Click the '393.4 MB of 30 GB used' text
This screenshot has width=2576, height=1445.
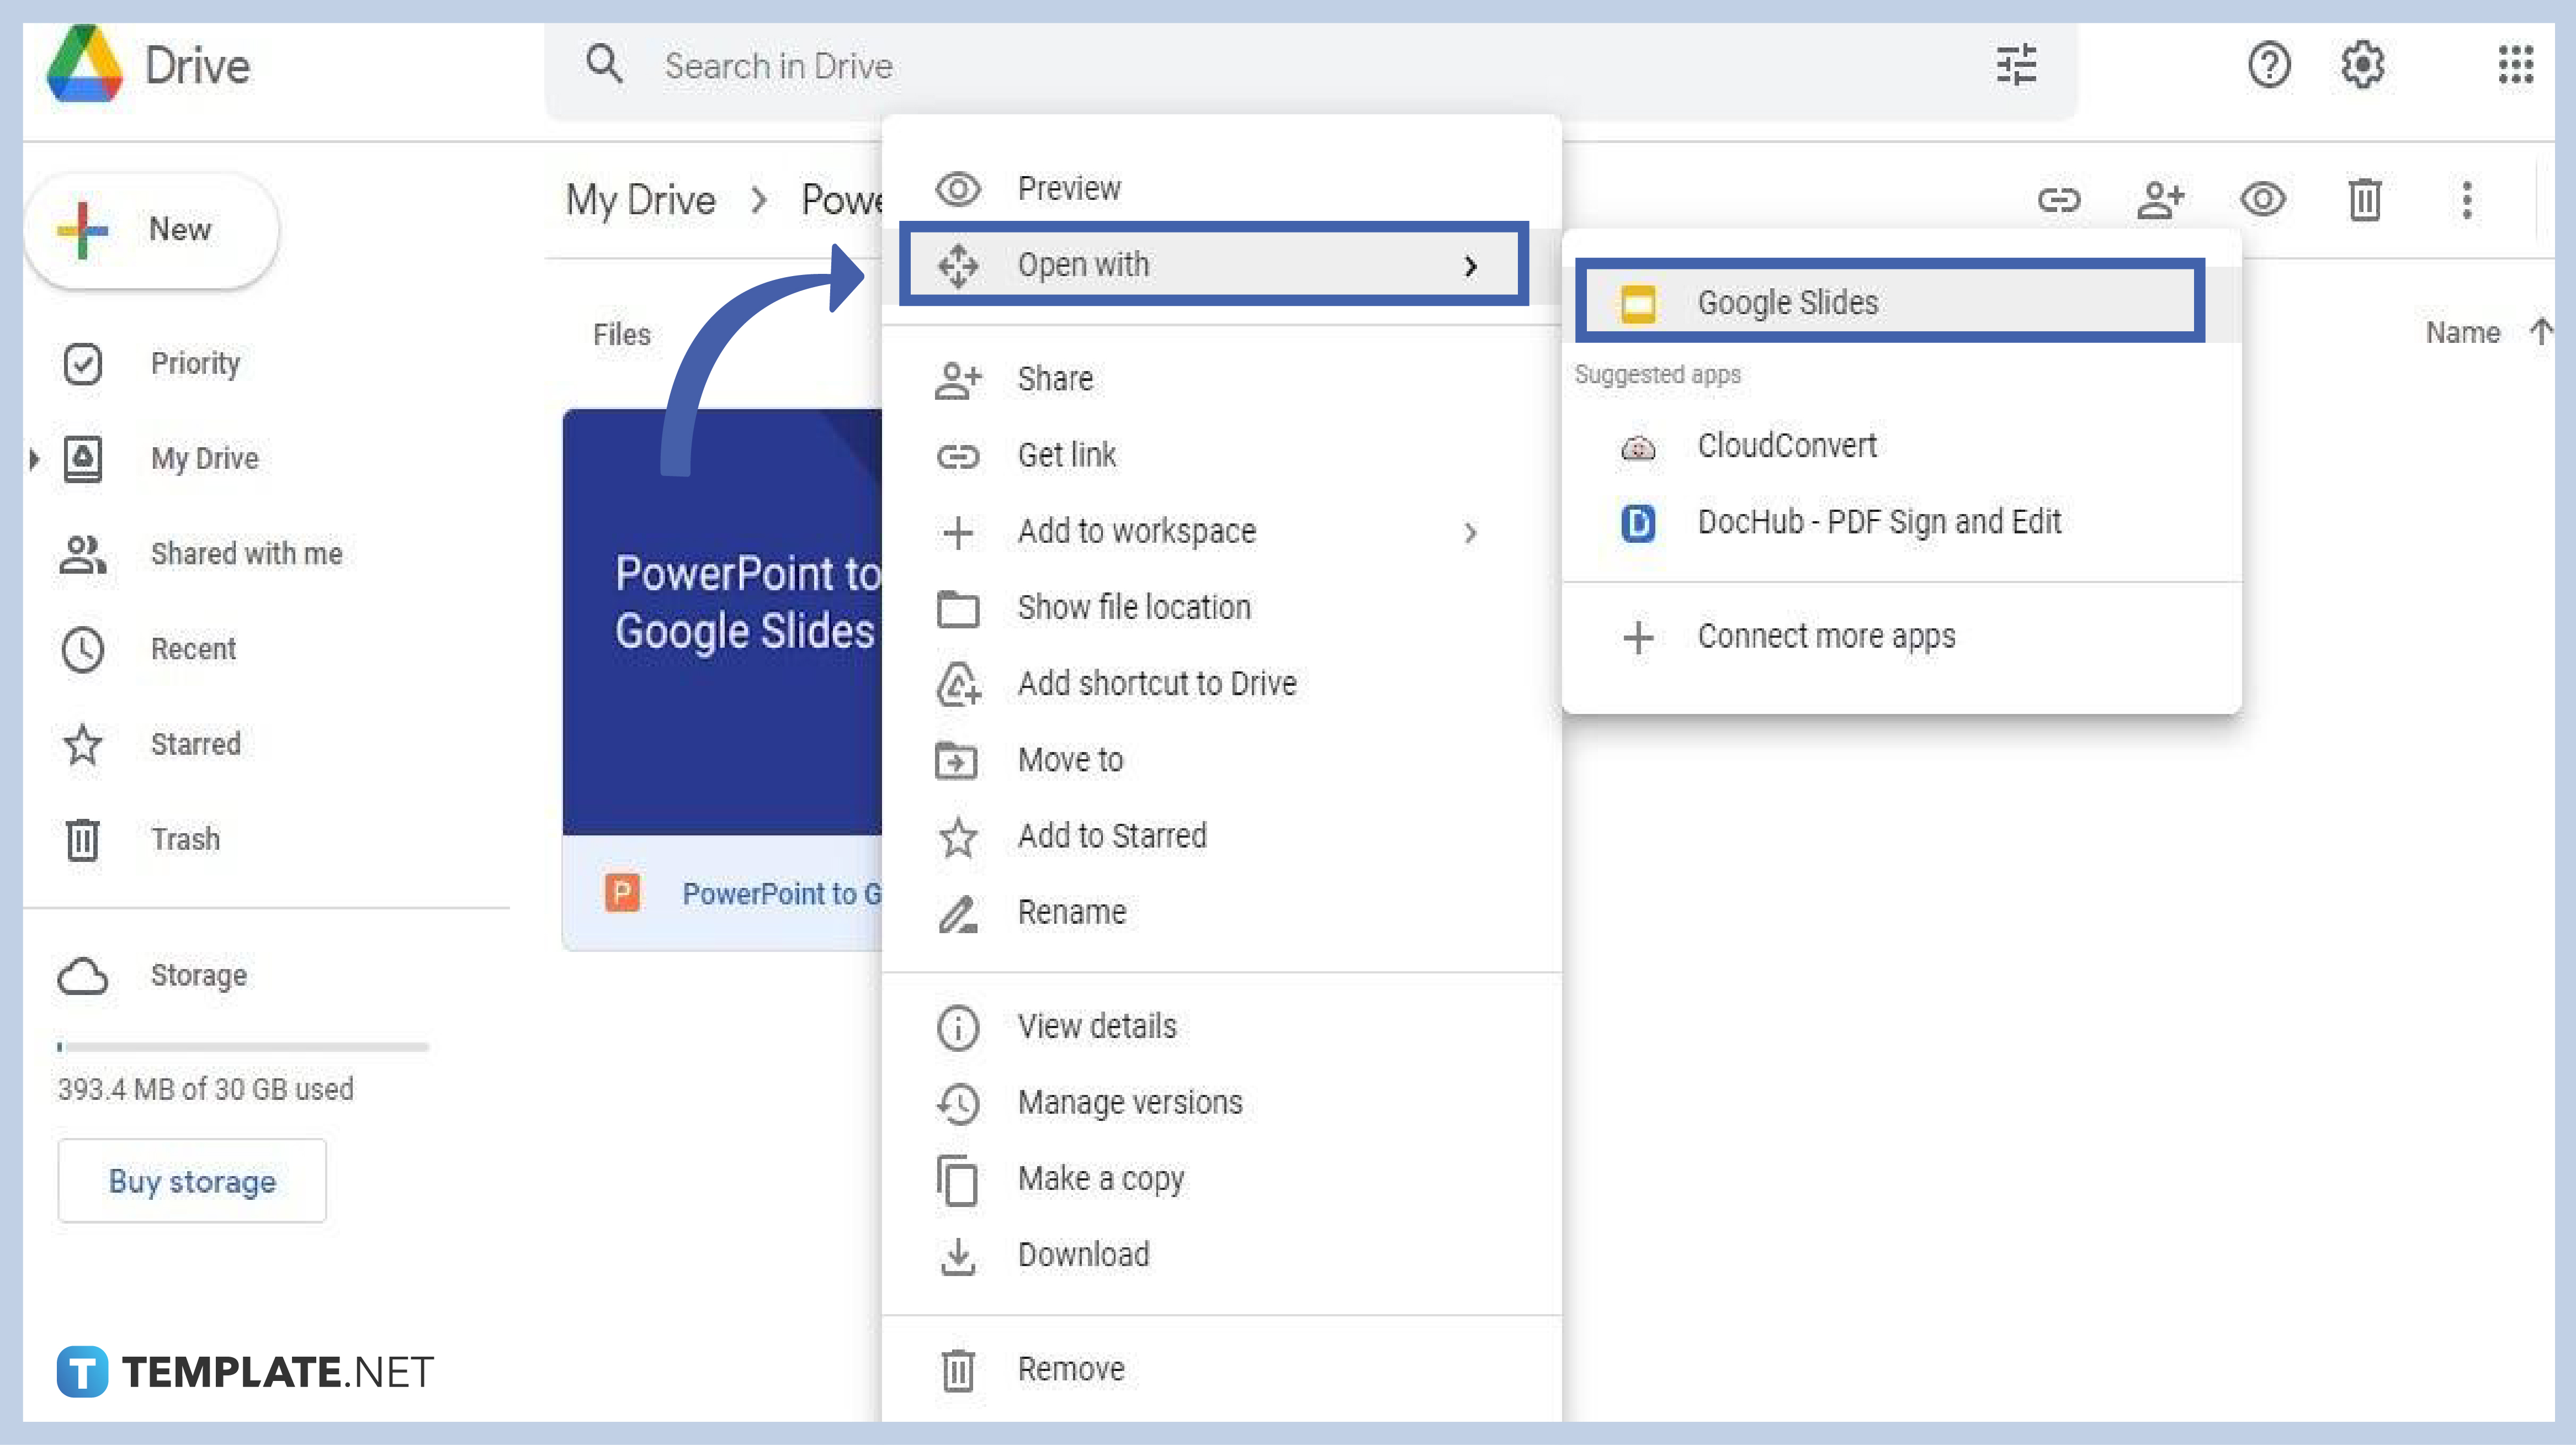(205, 1089)
